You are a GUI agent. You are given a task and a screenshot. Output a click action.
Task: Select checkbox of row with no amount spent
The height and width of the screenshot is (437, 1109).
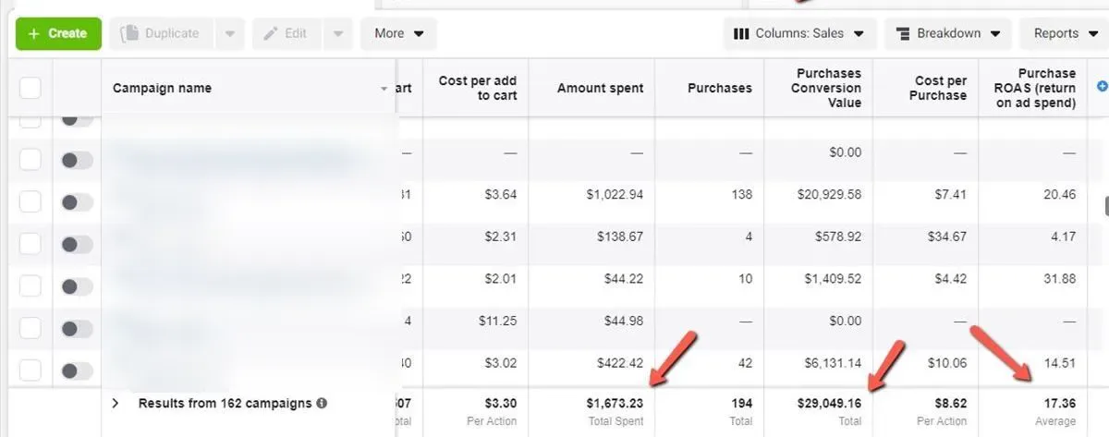30,160
